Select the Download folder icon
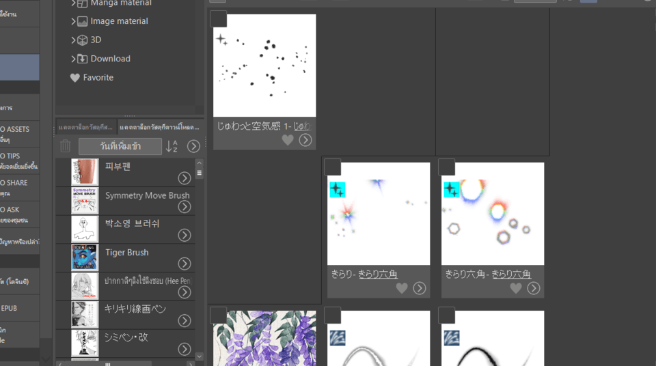This screenshot has height=366, width=656. 83,59
